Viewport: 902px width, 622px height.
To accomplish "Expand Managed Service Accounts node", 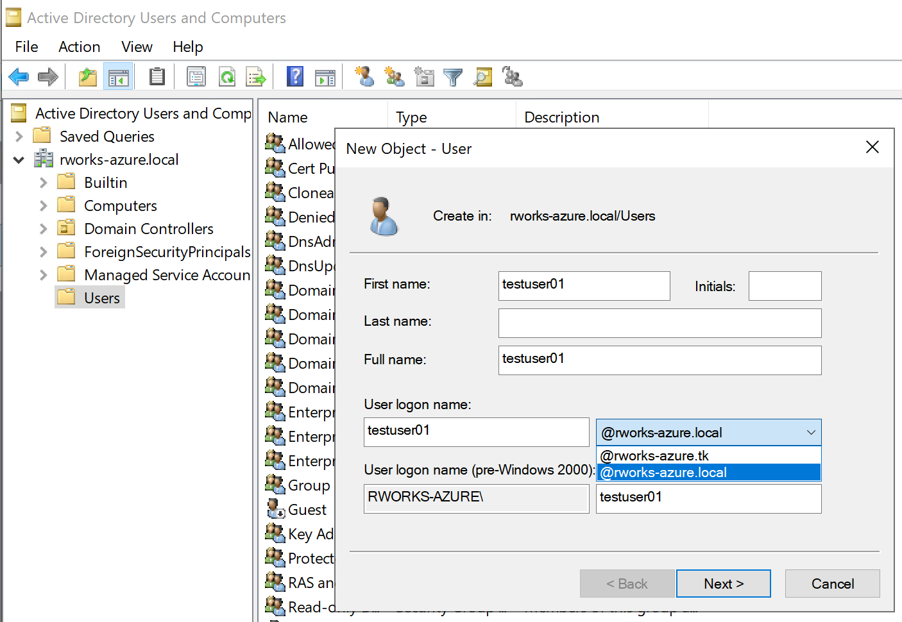I will coord(44,275).
